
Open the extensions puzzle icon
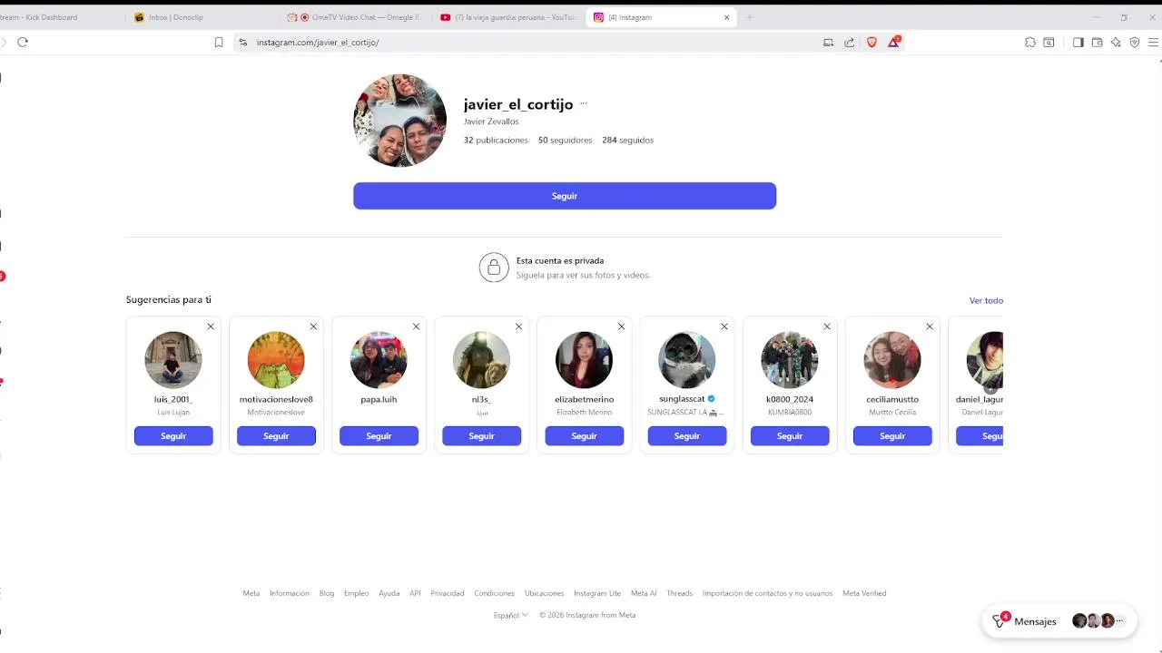[x=1029, y=42]
